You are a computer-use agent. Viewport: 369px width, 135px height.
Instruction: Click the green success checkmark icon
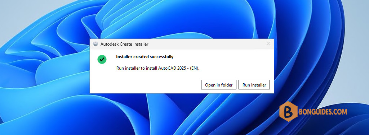point(102,59)
